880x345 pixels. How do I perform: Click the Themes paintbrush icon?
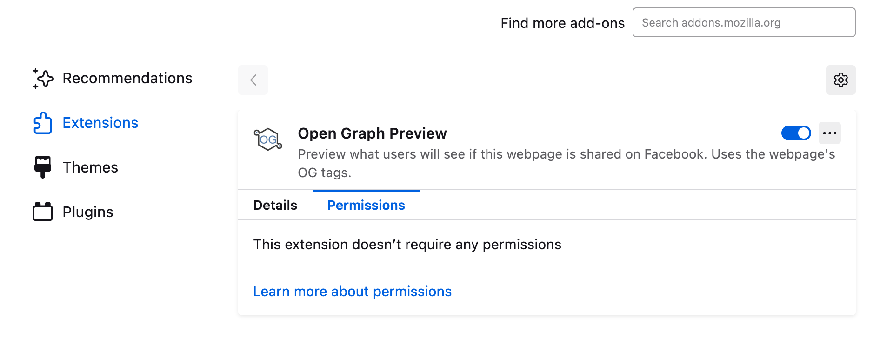(x=43, y=167)
